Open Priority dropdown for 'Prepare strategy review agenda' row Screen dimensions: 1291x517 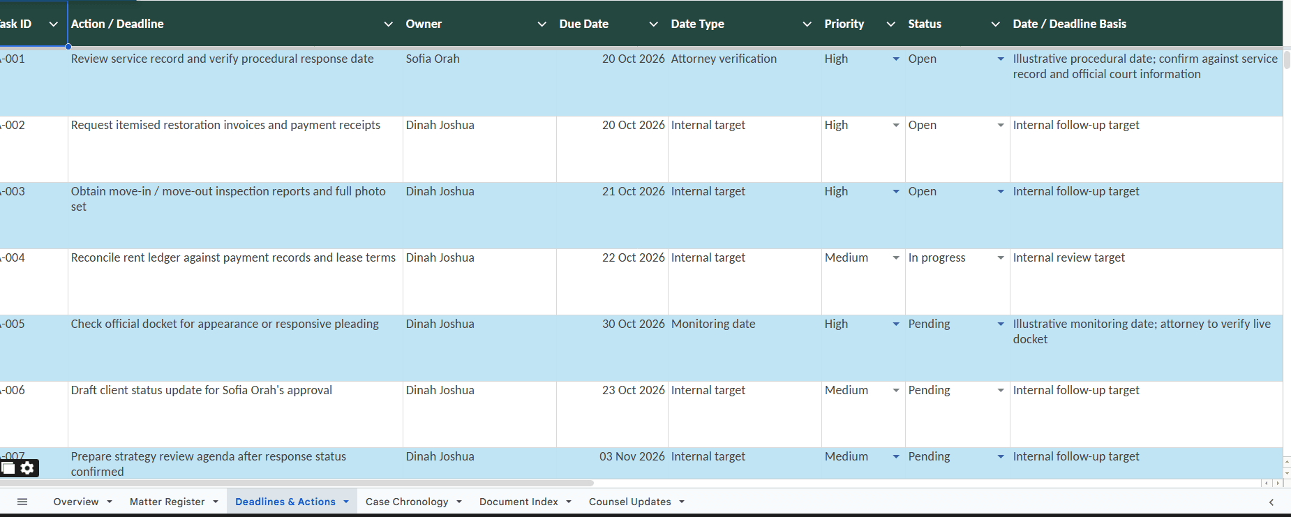pos(896,457)
